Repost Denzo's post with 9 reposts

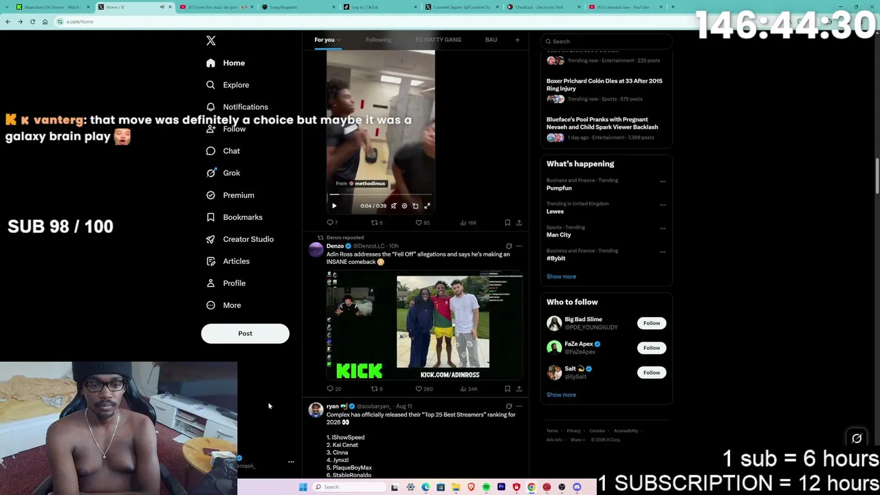[x=377, y=389]
